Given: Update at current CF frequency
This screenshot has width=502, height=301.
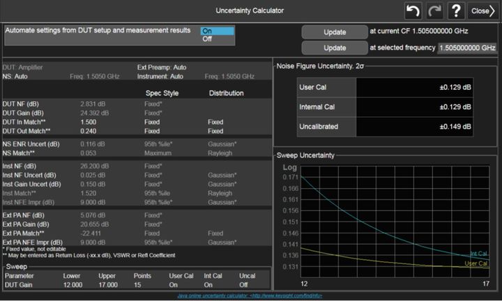Looking at the screenshot, I should [x=335, y=32].
